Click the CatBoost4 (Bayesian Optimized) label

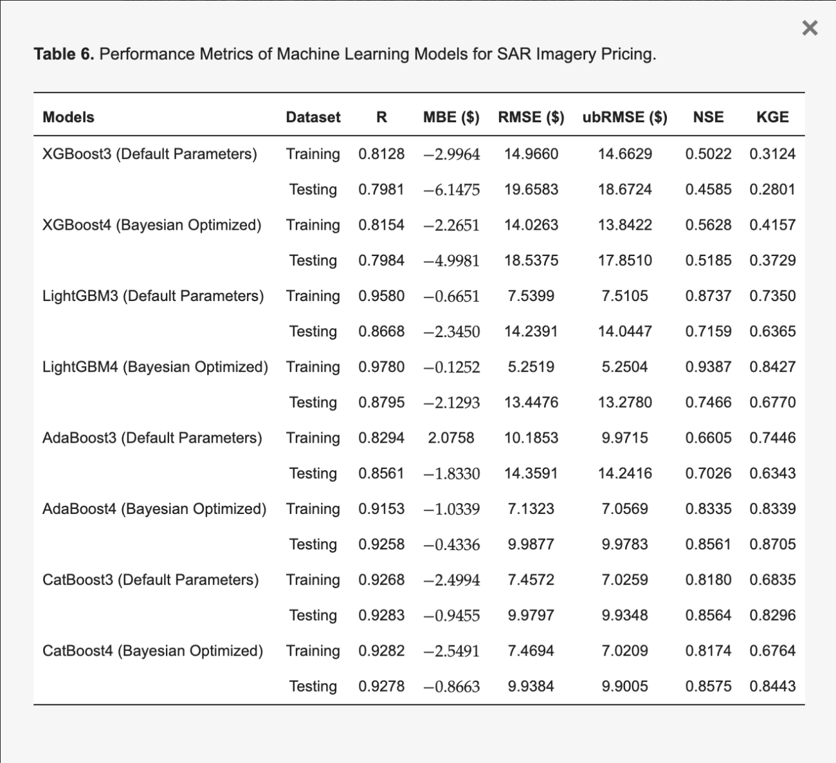(153, 650)
